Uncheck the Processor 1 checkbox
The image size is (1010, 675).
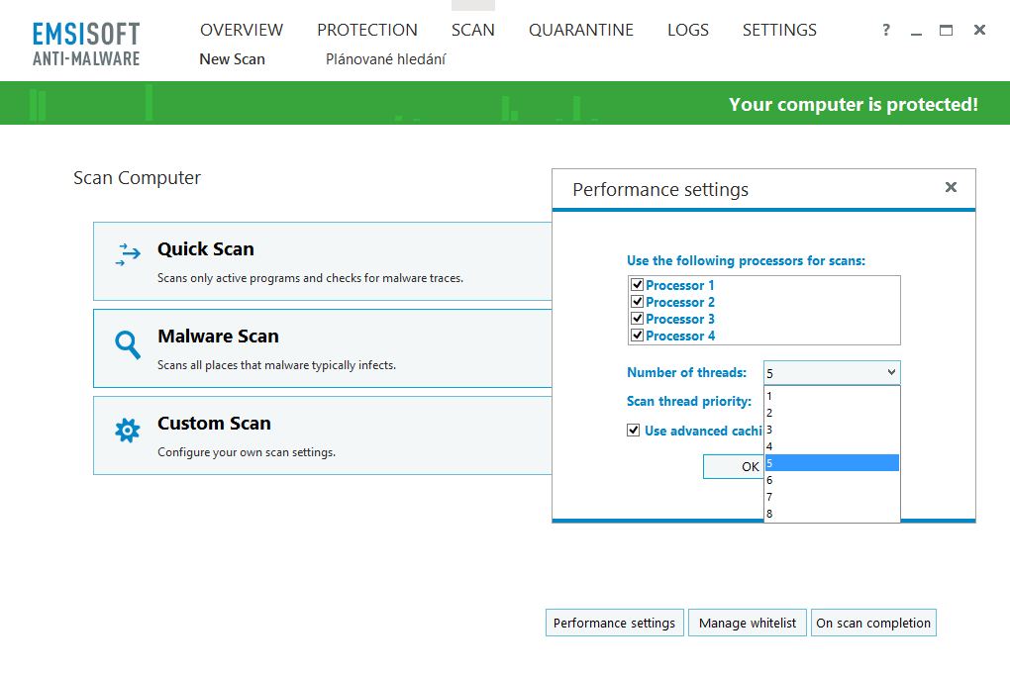pyautogui.click(x=638, y=285)
